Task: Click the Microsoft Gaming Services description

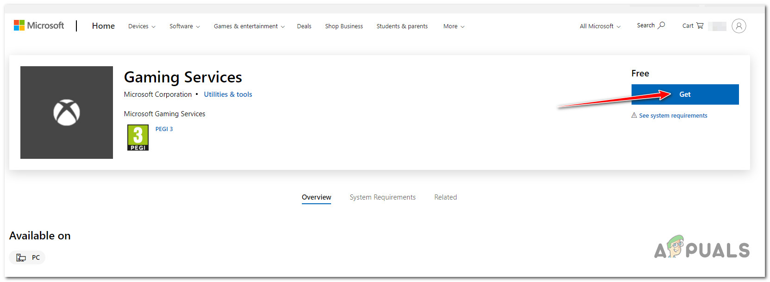Action: (x=164, y=114)
